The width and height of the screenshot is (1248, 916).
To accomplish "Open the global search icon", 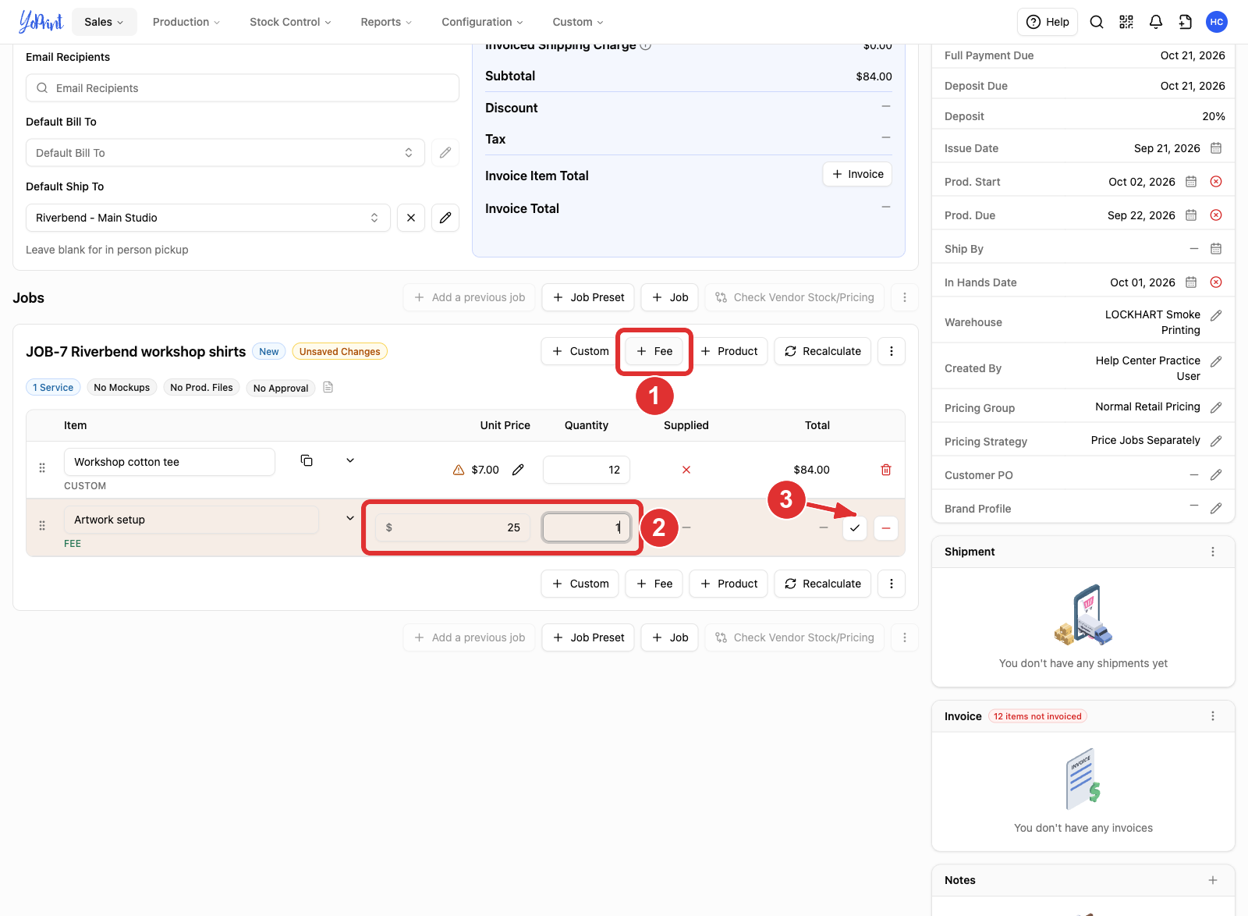I will point(1097,22).
